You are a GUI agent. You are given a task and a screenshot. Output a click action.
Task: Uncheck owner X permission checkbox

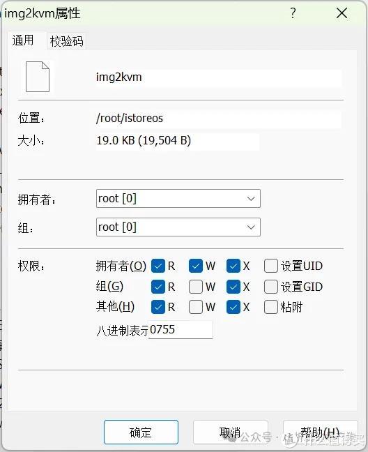point(233,266)
